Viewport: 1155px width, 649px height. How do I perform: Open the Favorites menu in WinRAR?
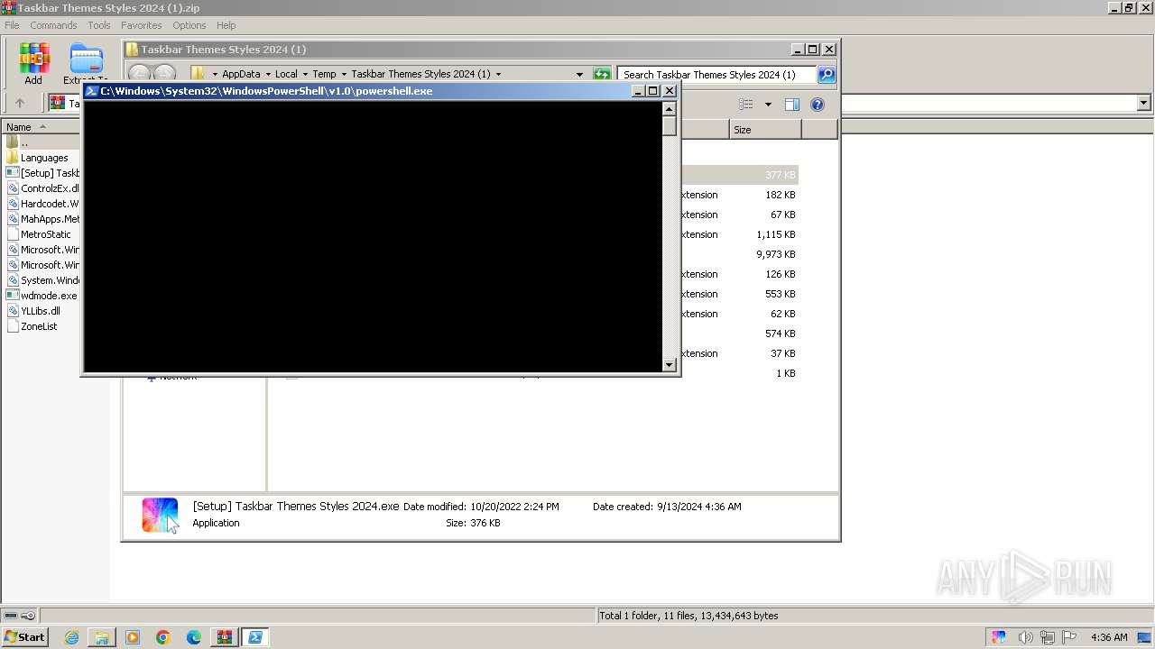[142, 25]
